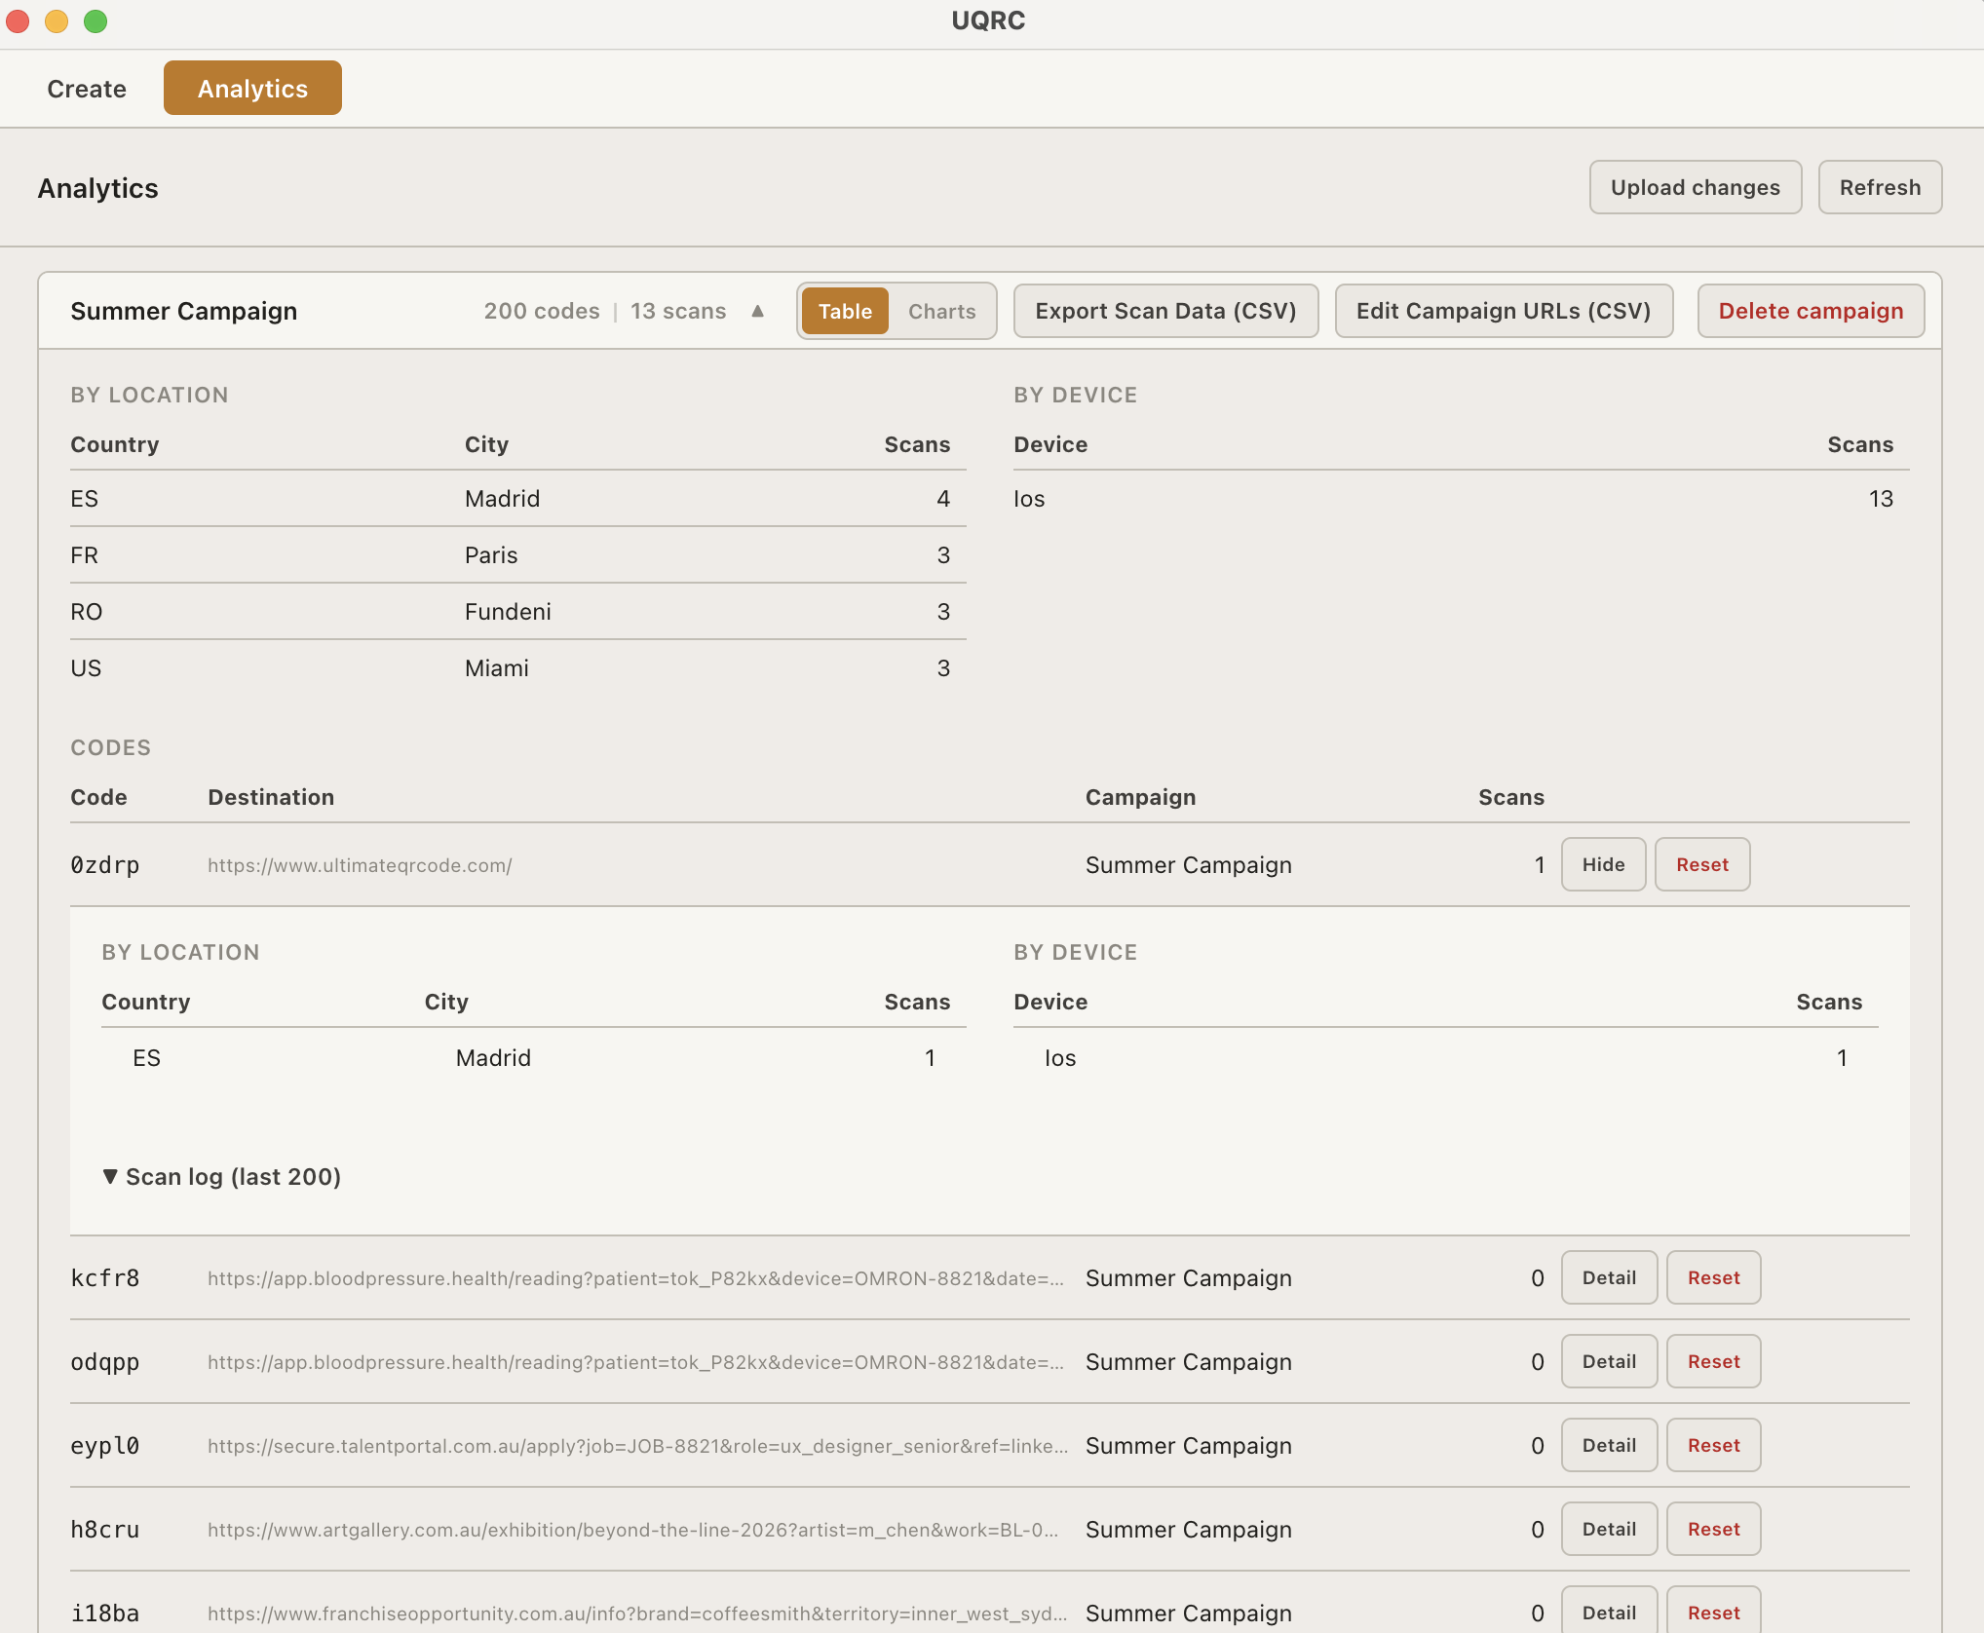1984x1633 pixels.
Task: Click the Ios device row with 13 scans
Action: pos(1461,499)
